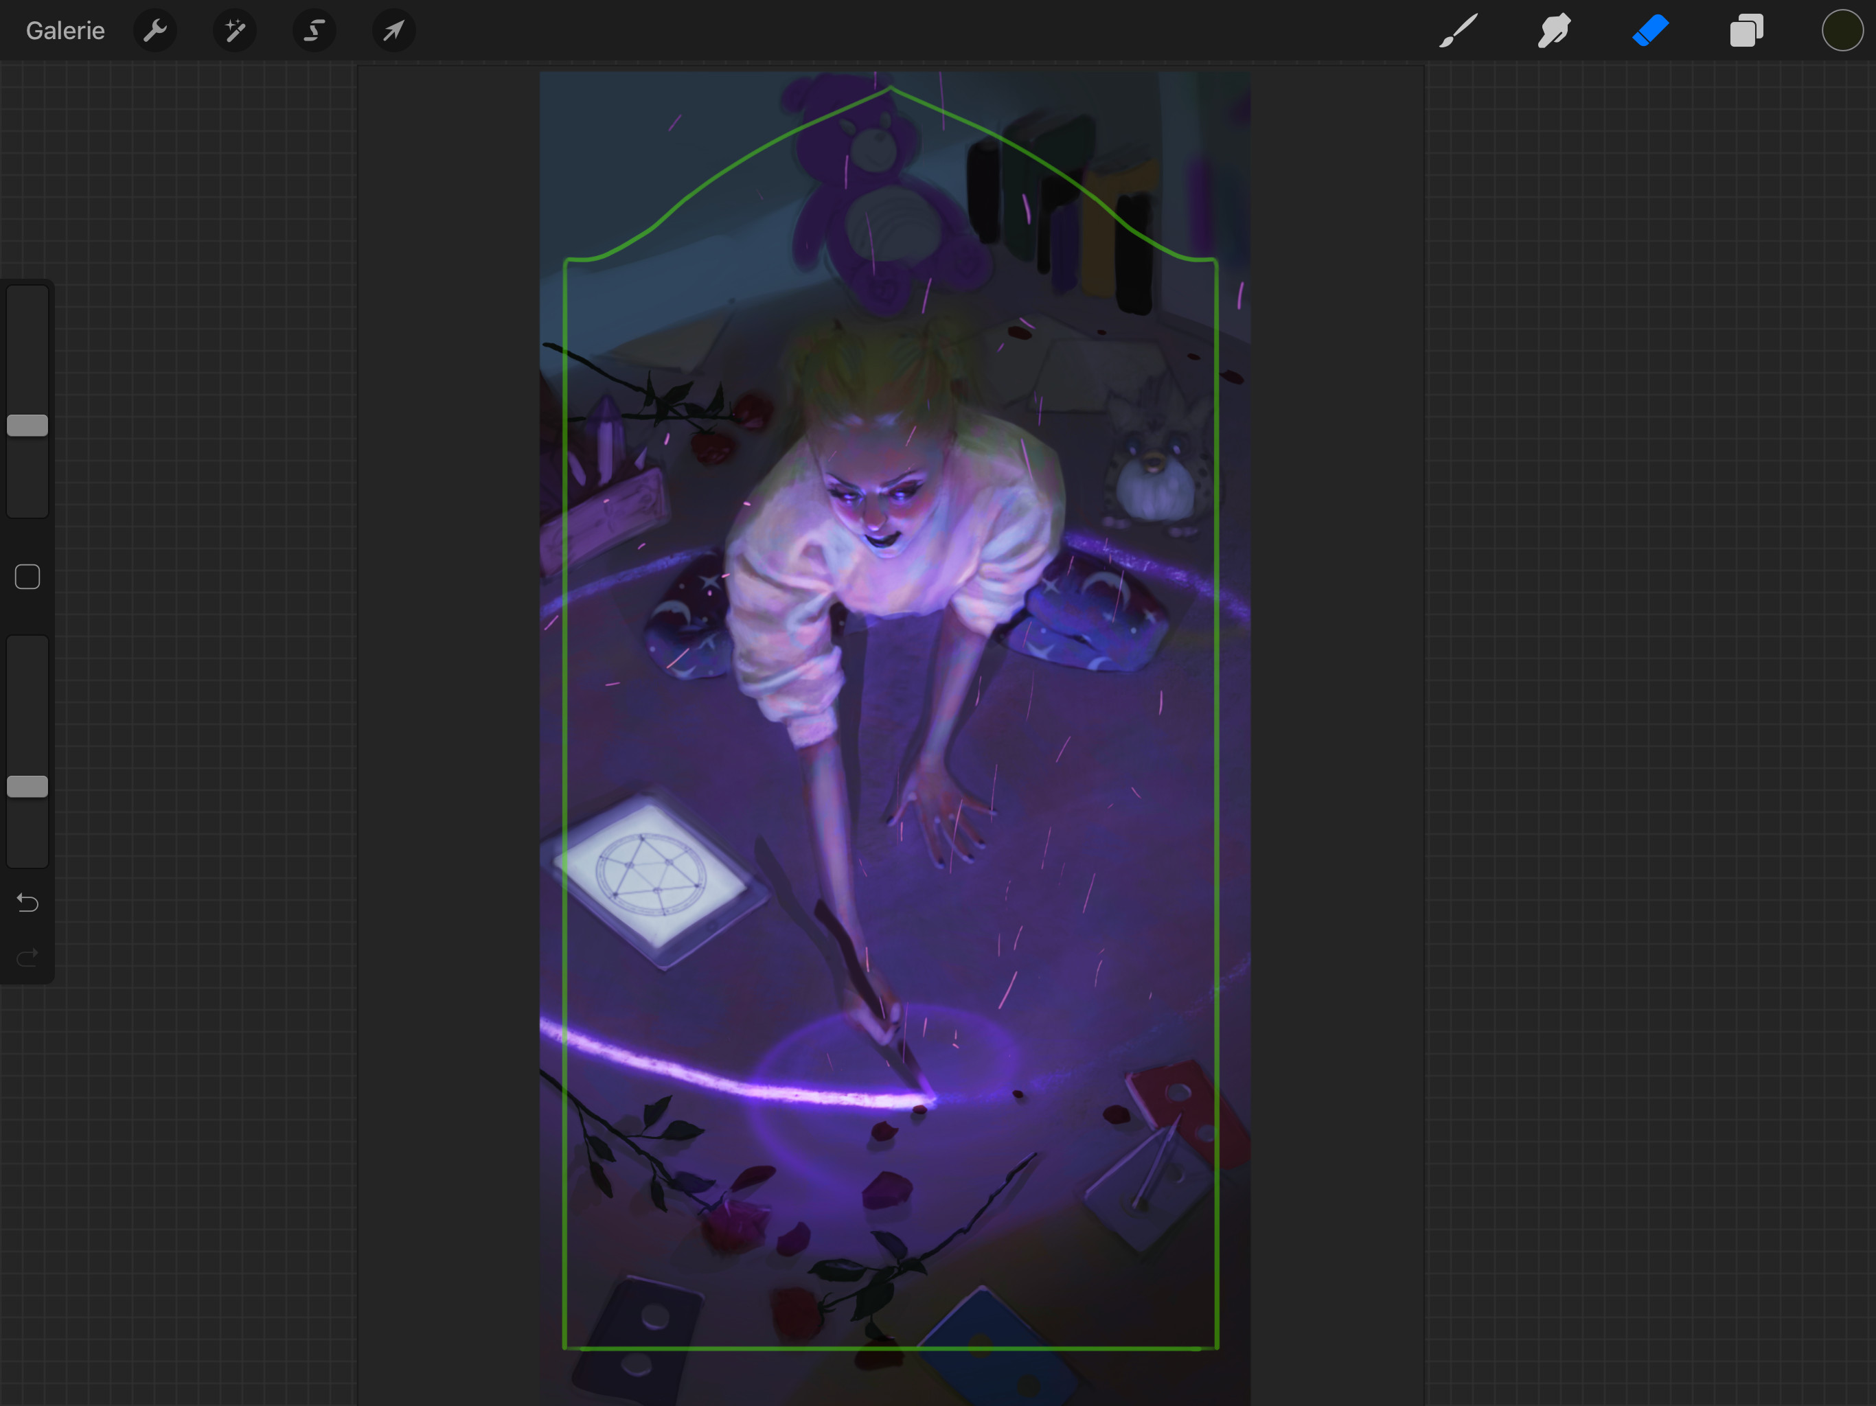
Task: Select the Brush tool
Action: [x=1459, y=32]
